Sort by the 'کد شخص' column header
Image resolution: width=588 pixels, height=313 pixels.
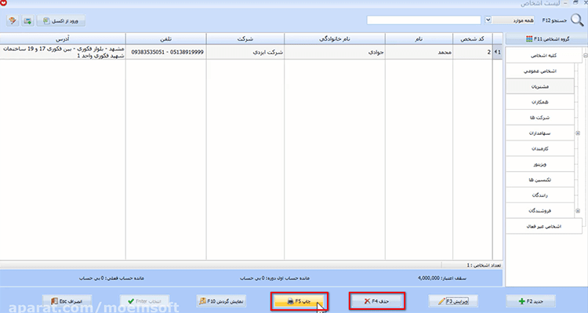(x=472, y=38)
